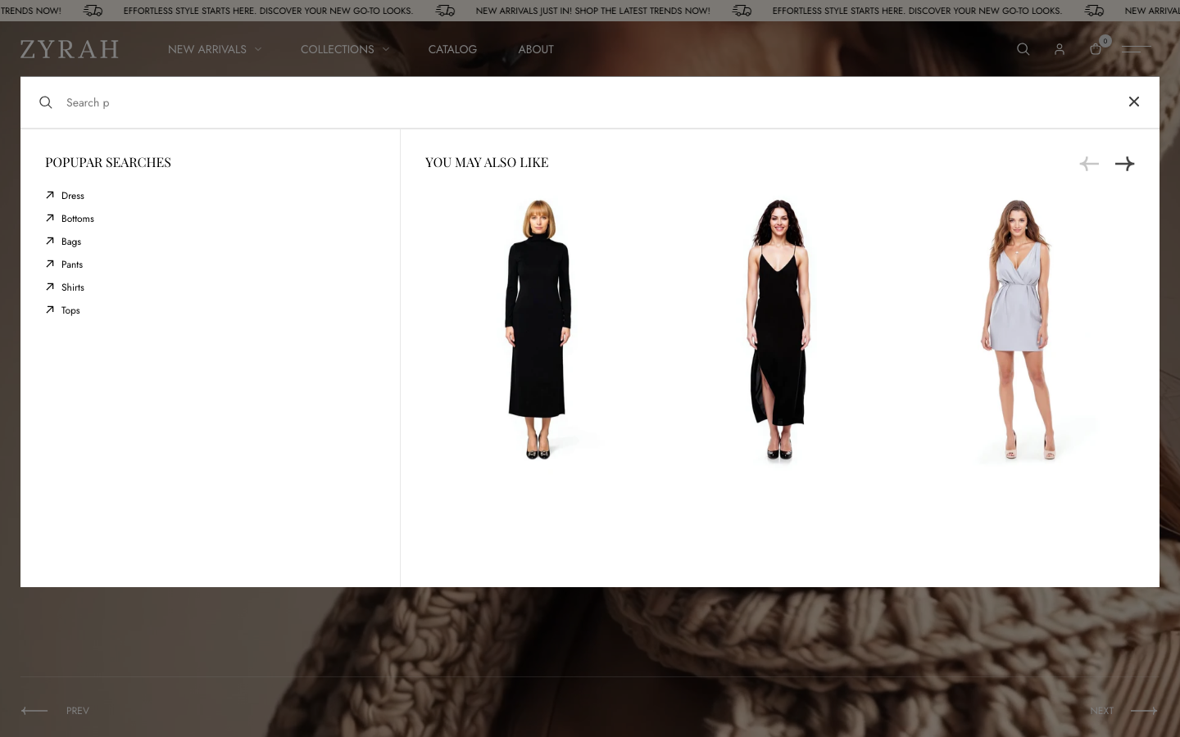Viewport: 1180px width, 737px height.
Task: Click the arrow icon beside Dress
Action: [x=50, y=195]
